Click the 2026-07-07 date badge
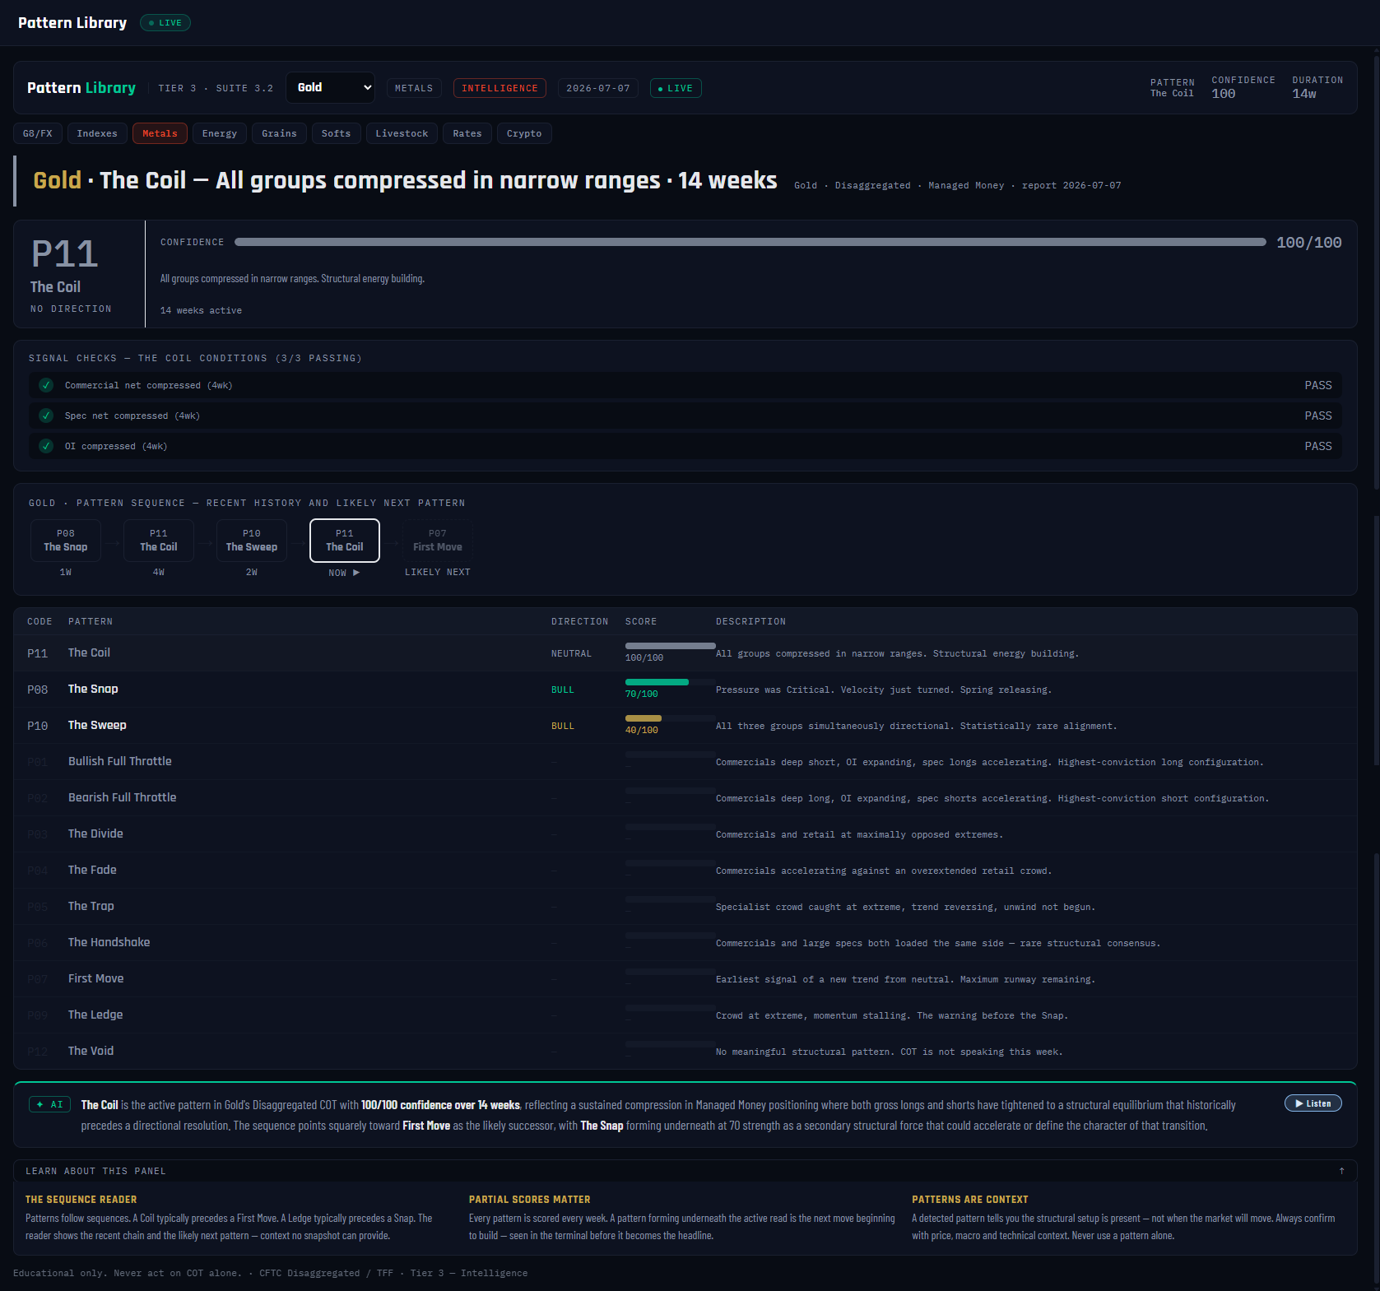The width and height of the screenshot is (1380, 1291). (598, 88)
